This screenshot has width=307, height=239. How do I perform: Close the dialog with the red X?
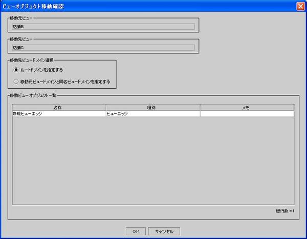tap(300, 6)
